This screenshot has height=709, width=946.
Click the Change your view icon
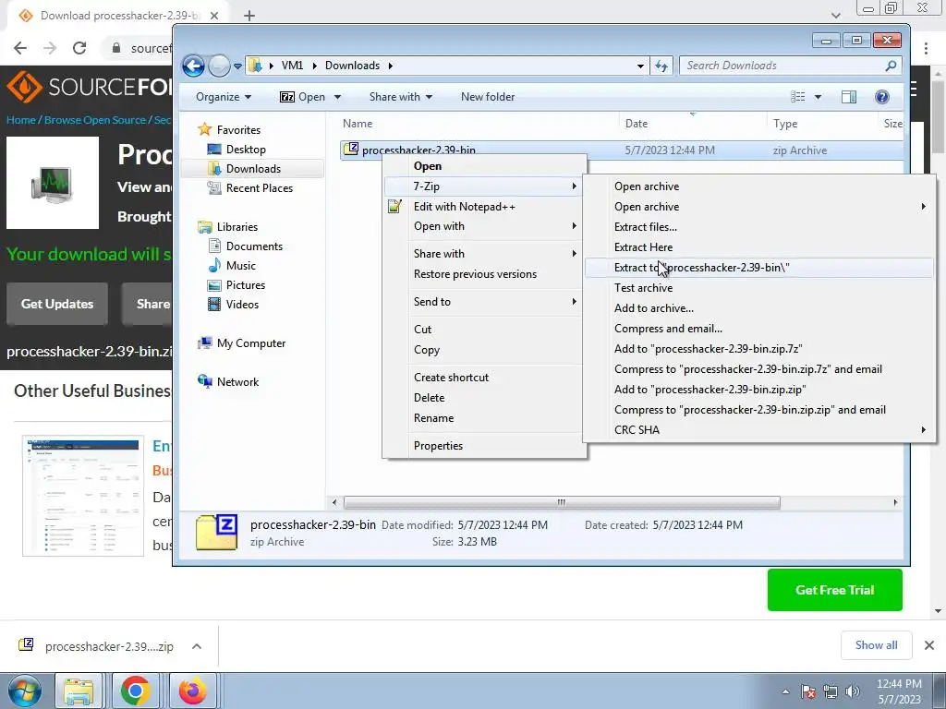click(797, 97)
